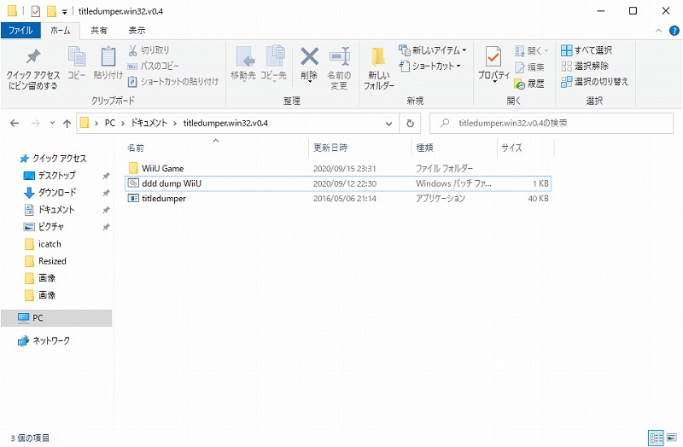This screenshot has width=683, height=447.
Task: Open Customize Quick Access Toolbar dropdown
Action: (65, 12)
